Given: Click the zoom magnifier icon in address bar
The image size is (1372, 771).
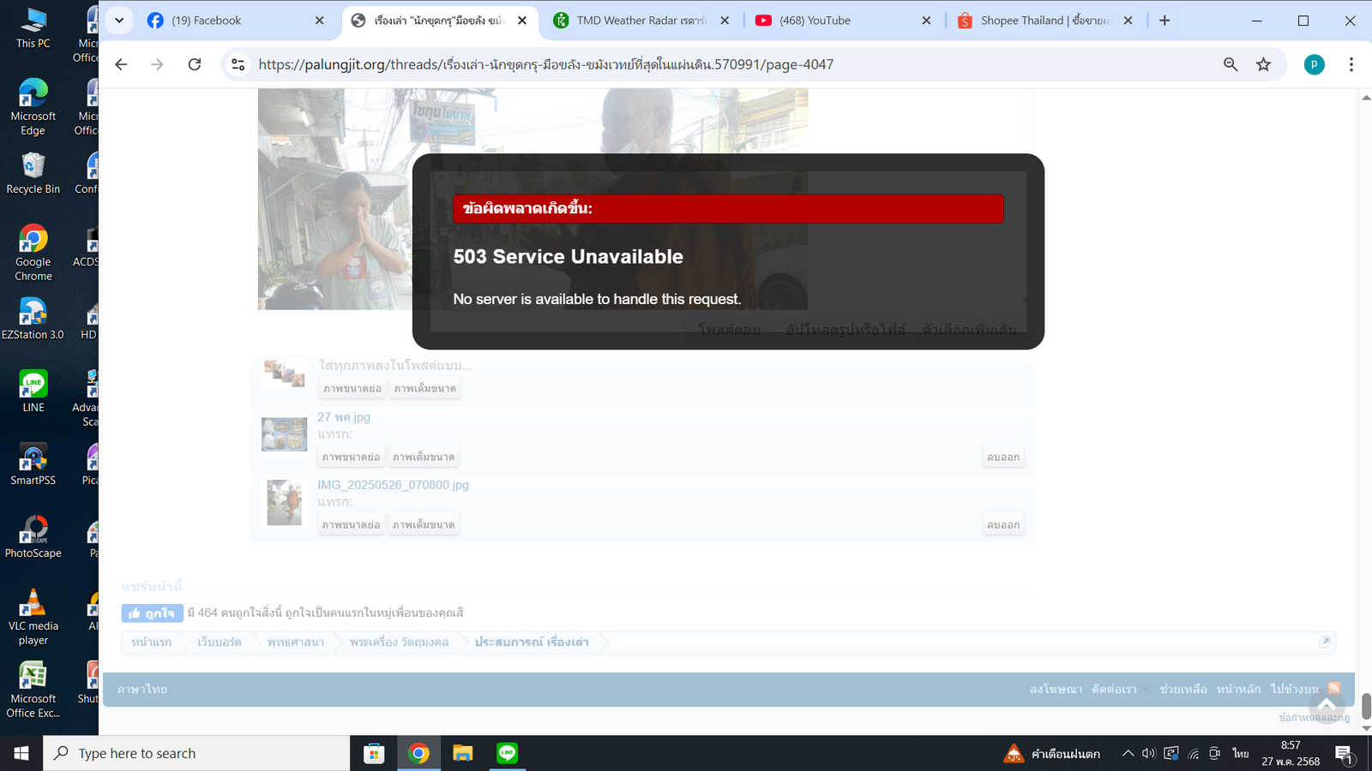Looking at the screenshot, I should pyautogui.click(x=1231, y=64).
